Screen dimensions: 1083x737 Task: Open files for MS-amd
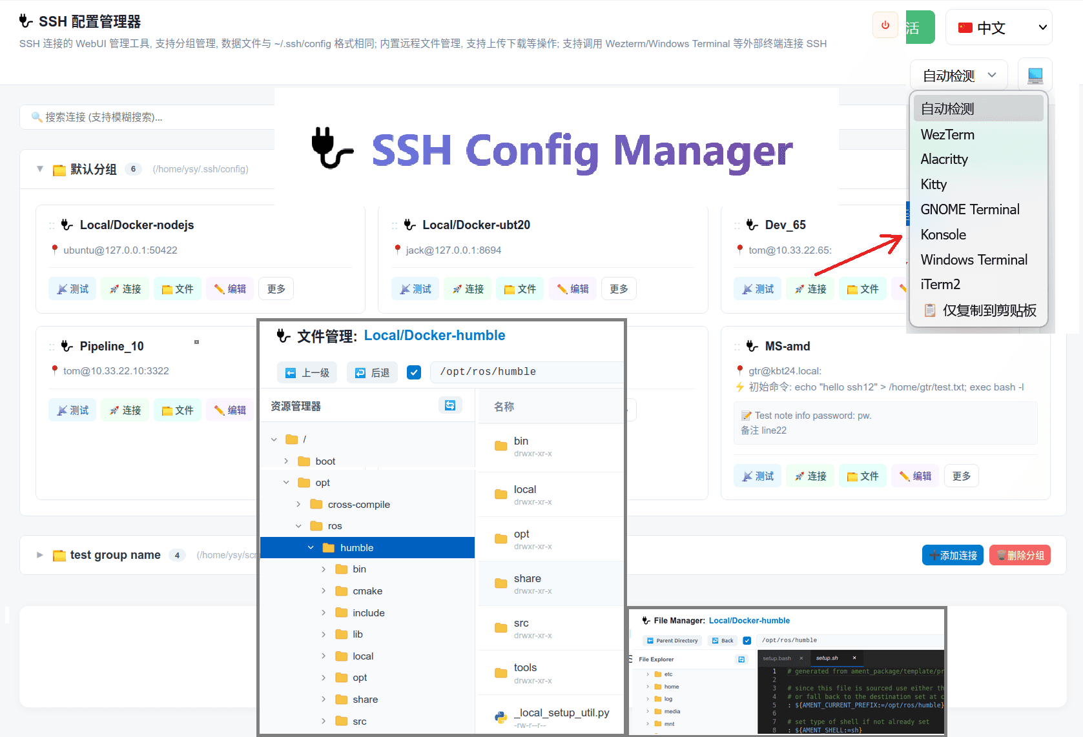(x=863, y=476)
